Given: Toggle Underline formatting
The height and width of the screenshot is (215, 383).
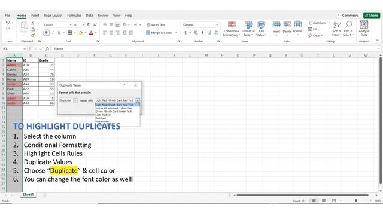Looking at the screenshot, I should pos(59,33).
